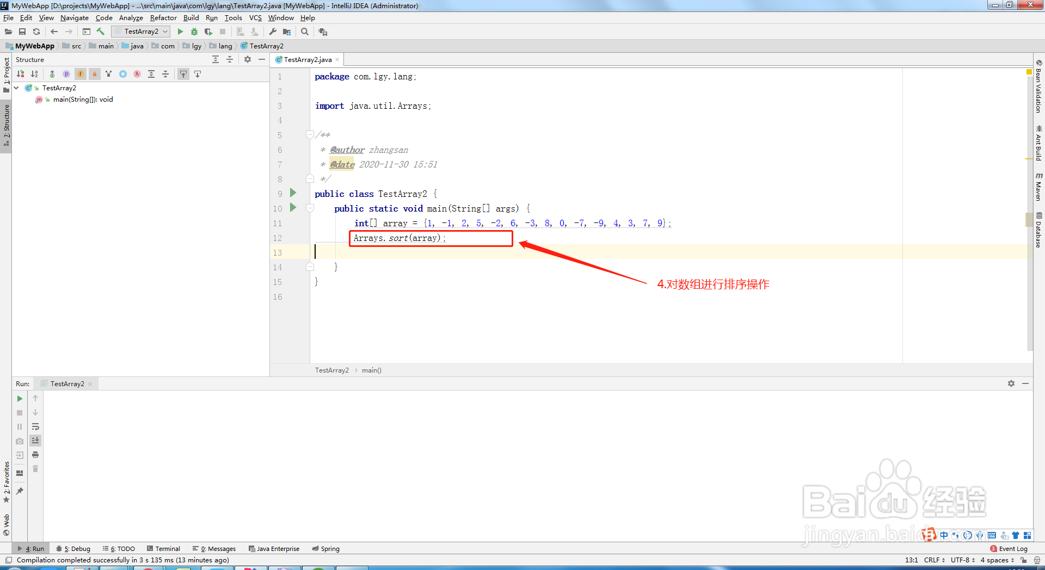Open the Database side panel

(x=1039, y=230)
